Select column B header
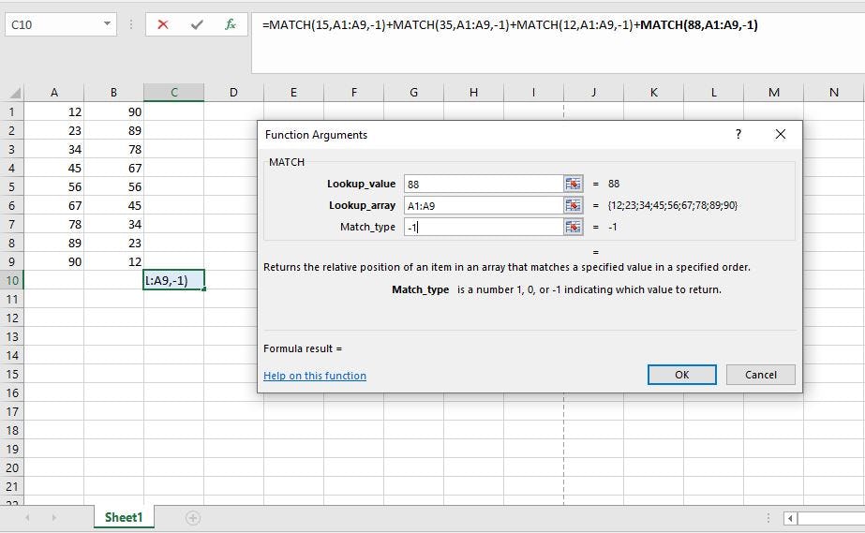The height and width of the screenshot is (533, 865). (113, 93)
